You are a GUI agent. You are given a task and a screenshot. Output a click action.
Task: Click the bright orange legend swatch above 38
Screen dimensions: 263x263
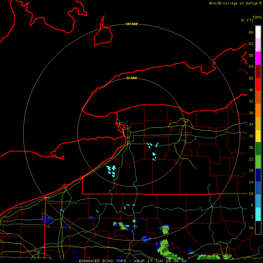pyautogui.click(x=258, y=110)
